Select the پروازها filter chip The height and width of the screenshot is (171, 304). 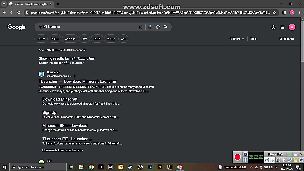[x=111, y=39]
